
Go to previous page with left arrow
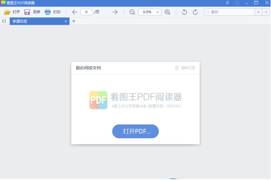(74, 12)
